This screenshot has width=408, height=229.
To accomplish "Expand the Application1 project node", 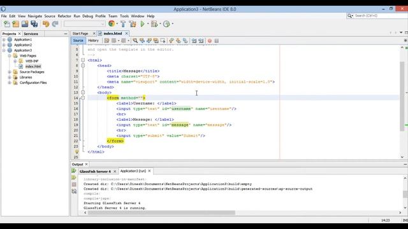I will 4,39.
